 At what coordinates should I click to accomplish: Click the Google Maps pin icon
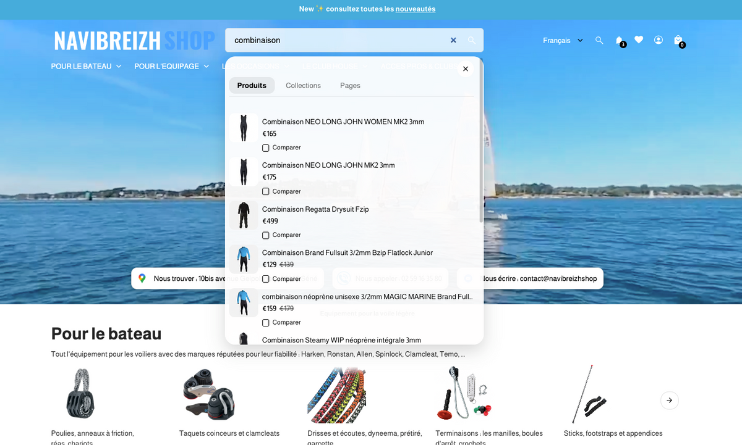(x=142, y=278)
